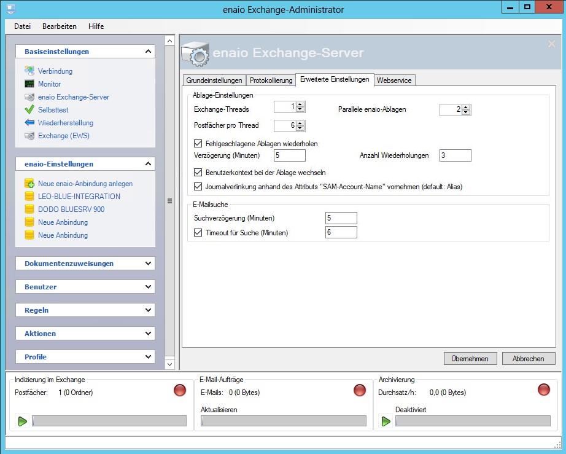Uncheck Benutzerkontext bei der Ablage wechseln
The image size is (566, 454).
pos(198,173)
